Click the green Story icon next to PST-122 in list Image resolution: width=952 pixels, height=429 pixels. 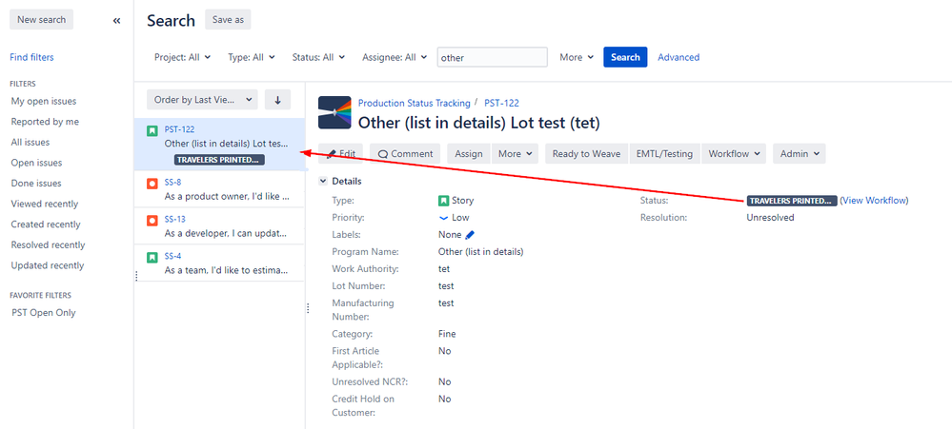[152, 130]
